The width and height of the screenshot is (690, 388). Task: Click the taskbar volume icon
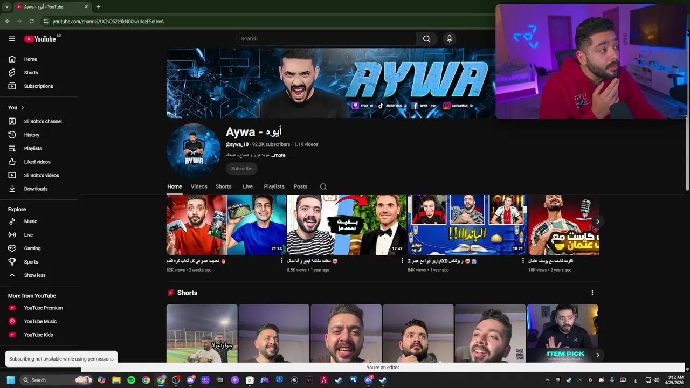(657, 380)
